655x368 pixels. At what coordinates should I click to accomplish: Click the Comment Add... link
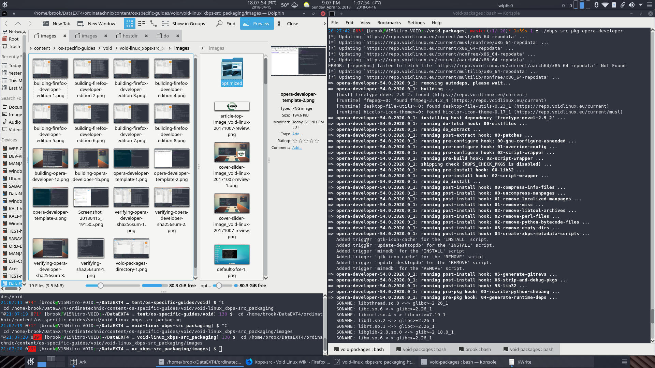point(297,148)
